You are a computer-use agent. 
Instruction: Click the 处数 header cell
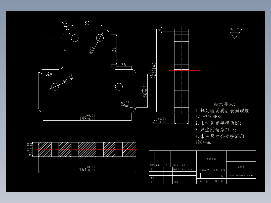coord(158,165)
